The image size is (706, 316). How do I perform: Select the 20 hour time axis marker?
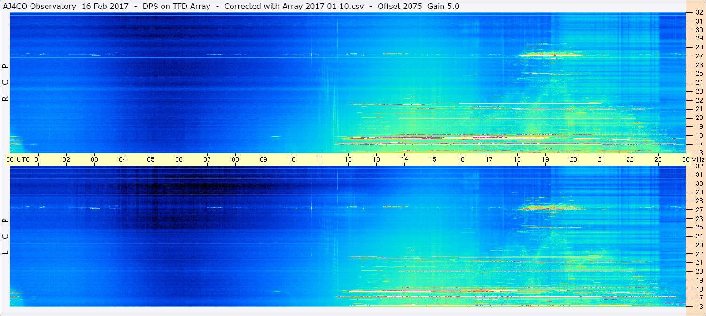point(574,159)
